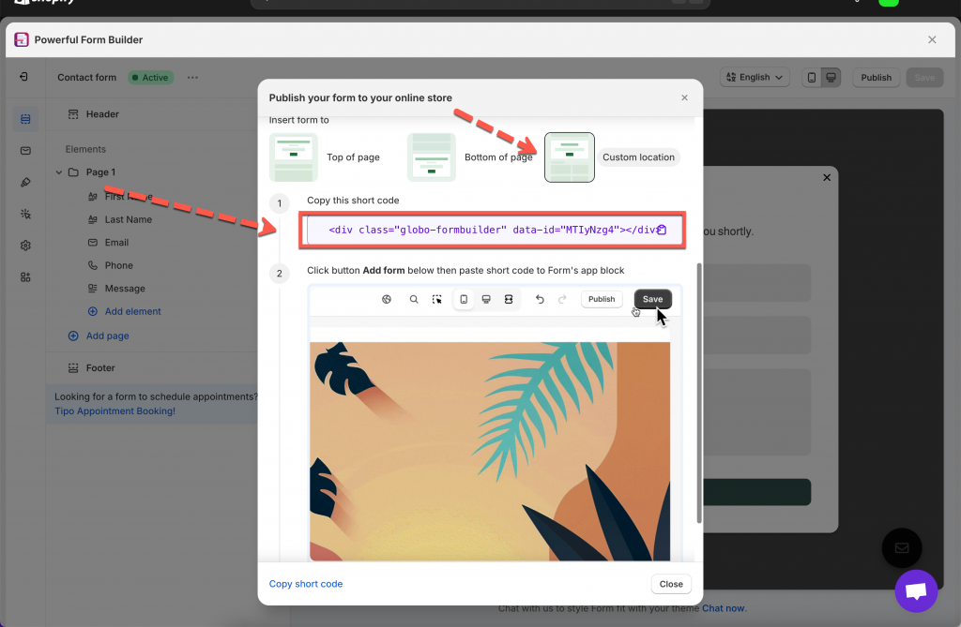Switch to mobile preview icon in top bar
Screen dimensions: 961x627
pos(812,78)
